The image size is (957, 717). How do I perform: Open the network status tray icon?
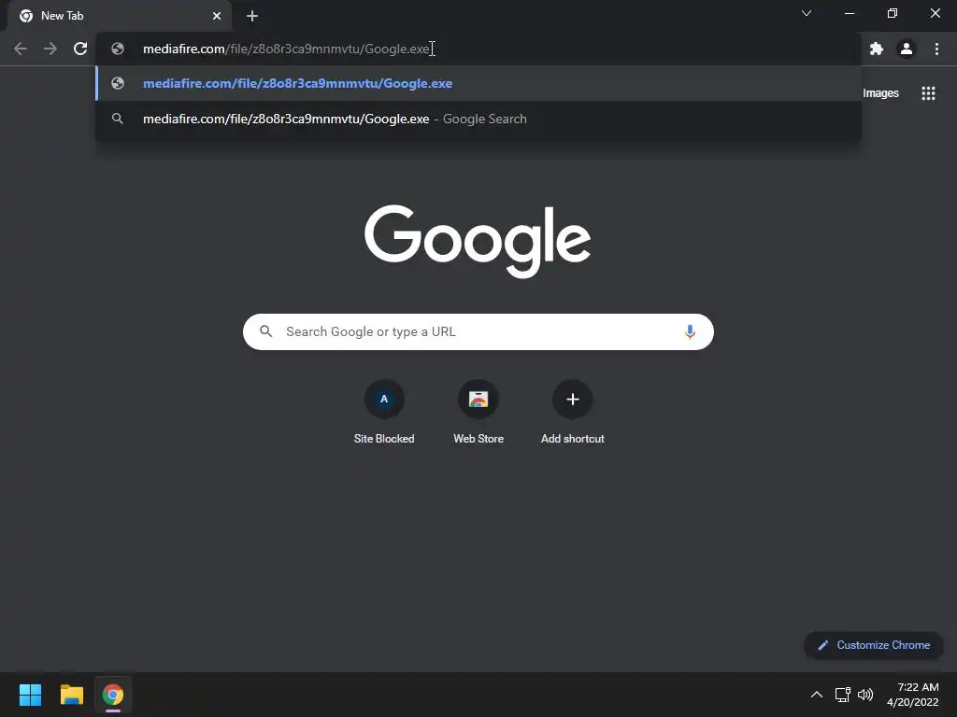pyautogui.click(x=843, y=695)
